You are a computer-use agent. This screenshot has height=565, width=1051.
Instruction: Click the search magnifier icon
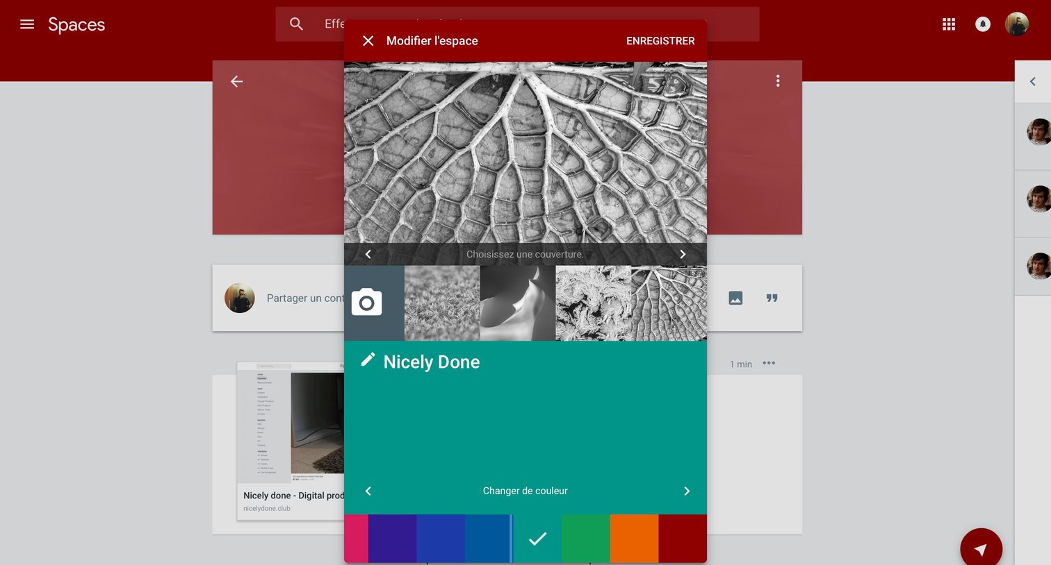coord(297,24)
